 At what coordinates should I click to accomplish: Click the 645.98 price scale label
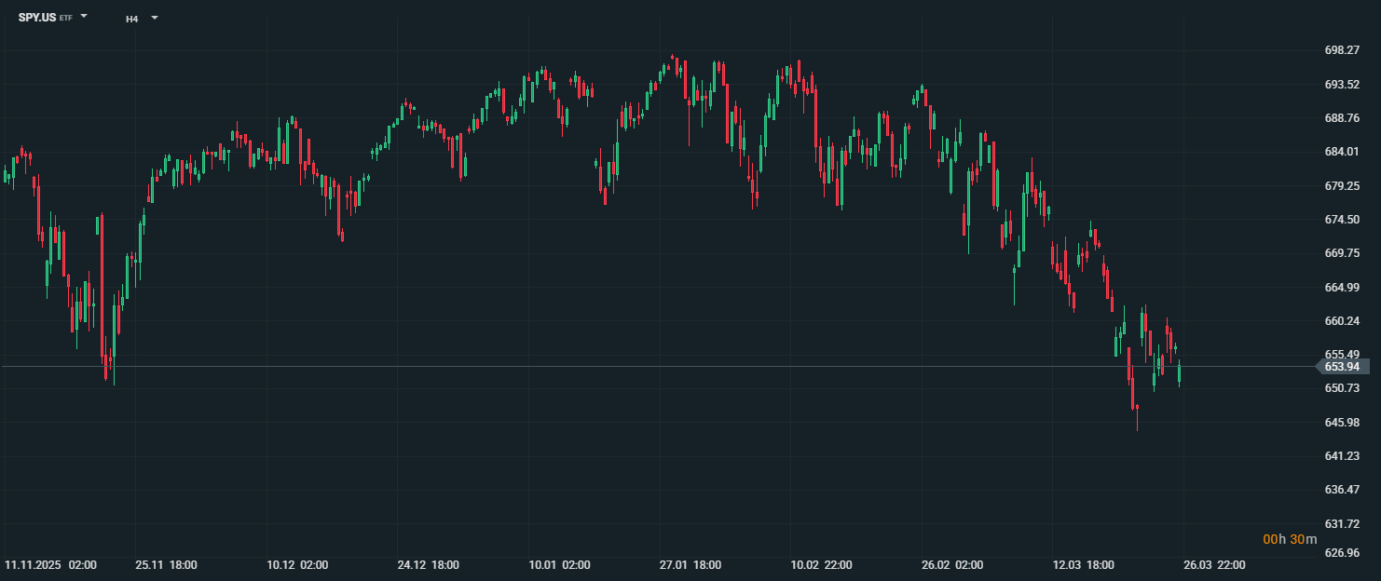click(x=1341, y=423)
